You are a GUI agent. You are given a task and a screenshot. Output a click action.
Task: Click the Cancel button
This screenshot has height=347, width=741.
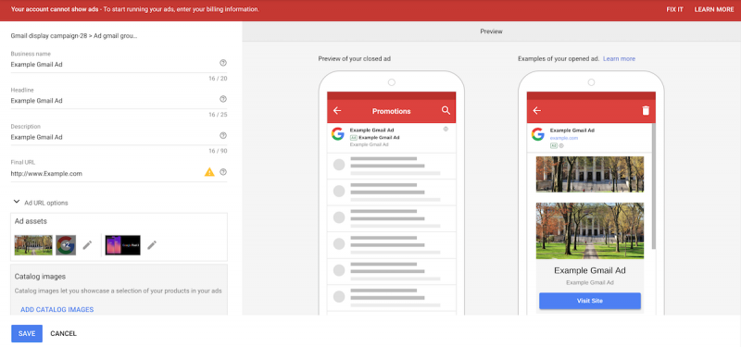pyautogui.click(x=63, y=333)
